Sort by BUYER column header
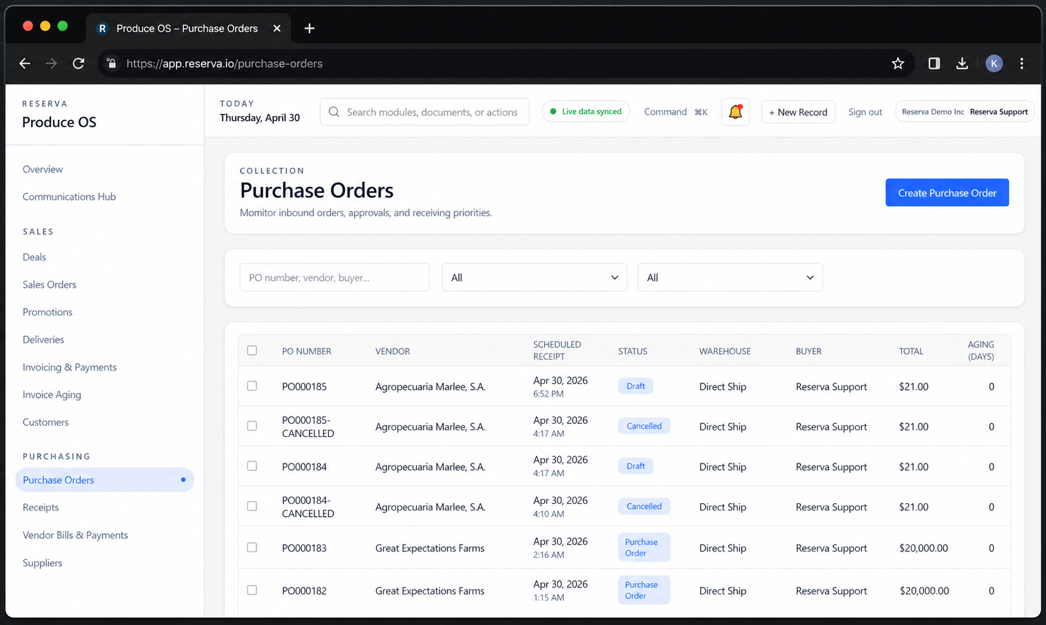 point(808,351)
